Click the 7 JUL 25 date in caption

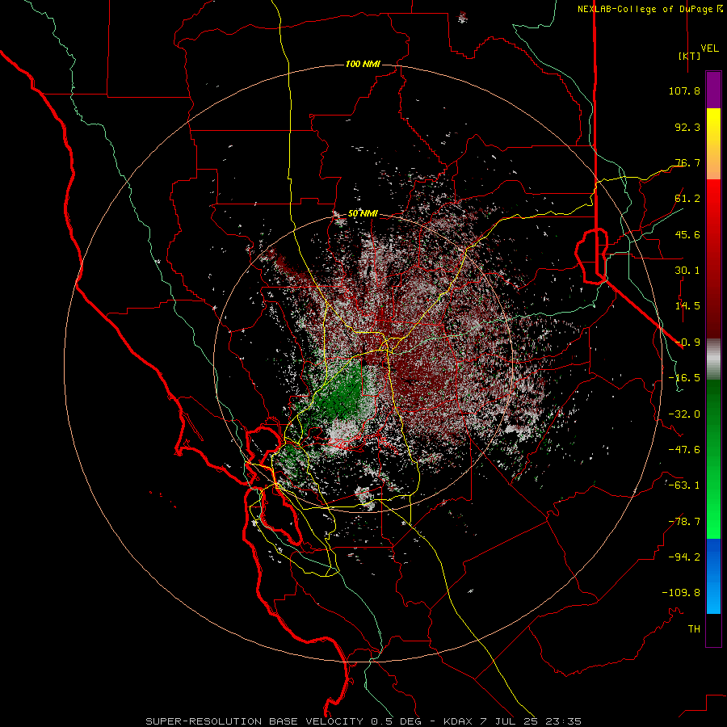(508, 721)
